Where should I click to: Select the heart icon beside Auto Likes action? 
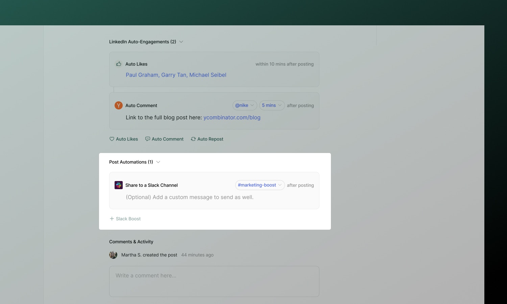(112, 139)
